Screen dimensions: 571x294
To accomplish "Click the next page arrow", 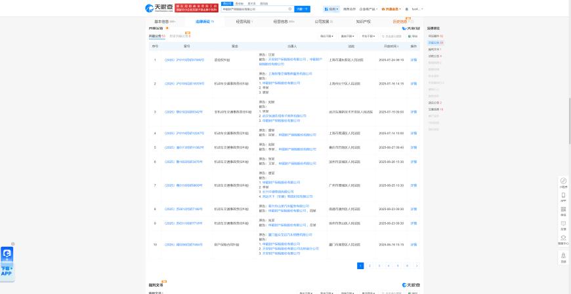I will (417, 266).
